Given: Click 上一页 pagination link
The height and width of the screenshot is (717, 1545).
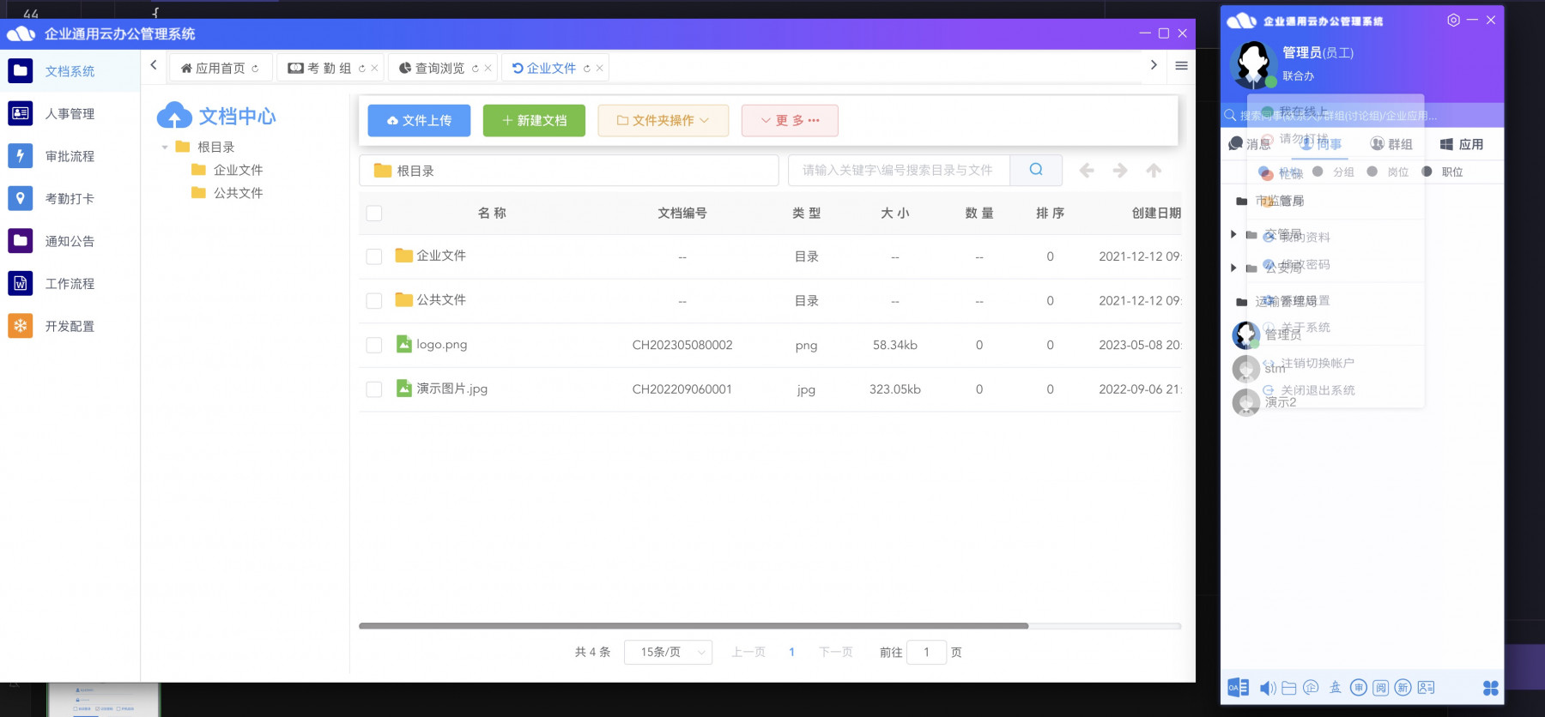Looking at the screenshot, I should coord(748,652).
